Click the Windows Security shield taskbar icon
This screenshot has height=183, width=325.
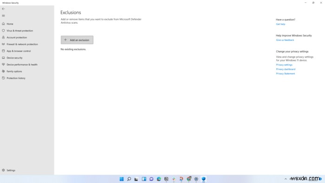coord(203,179)
